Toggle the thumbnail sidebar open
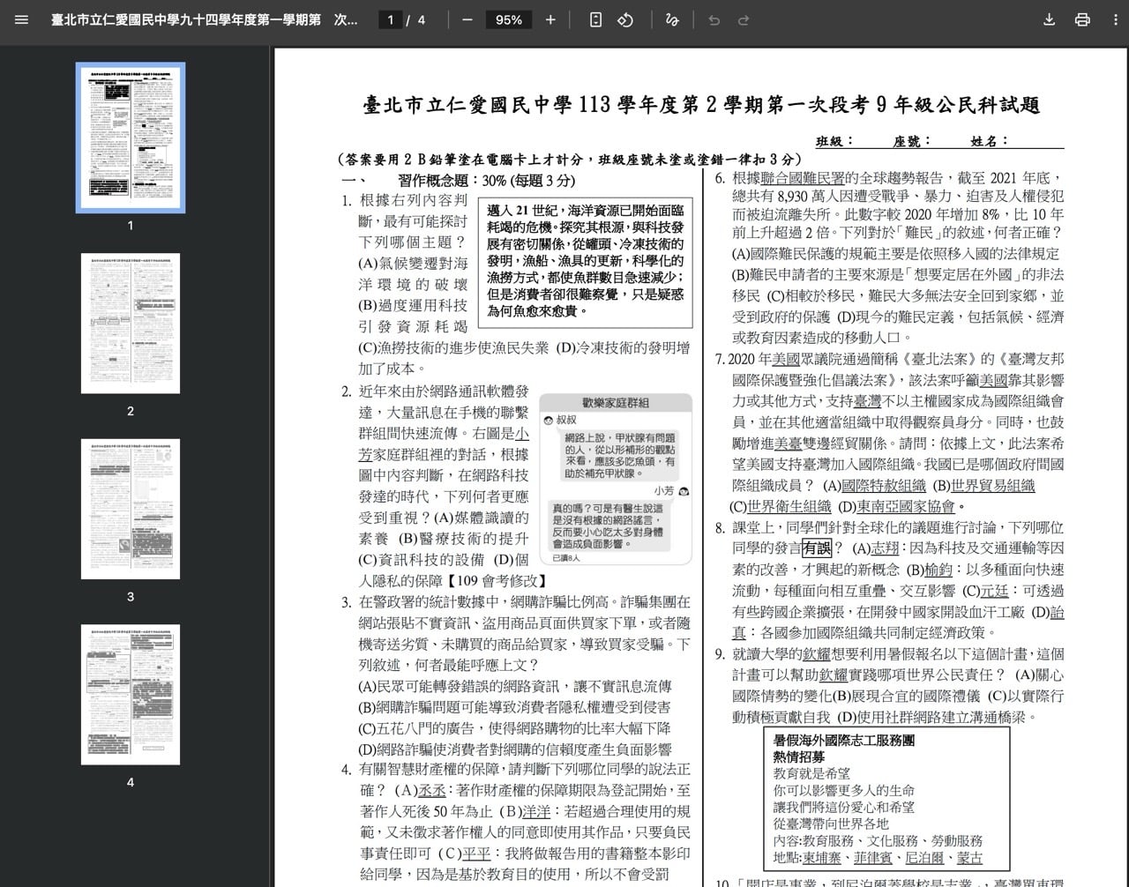 (21, 19)
